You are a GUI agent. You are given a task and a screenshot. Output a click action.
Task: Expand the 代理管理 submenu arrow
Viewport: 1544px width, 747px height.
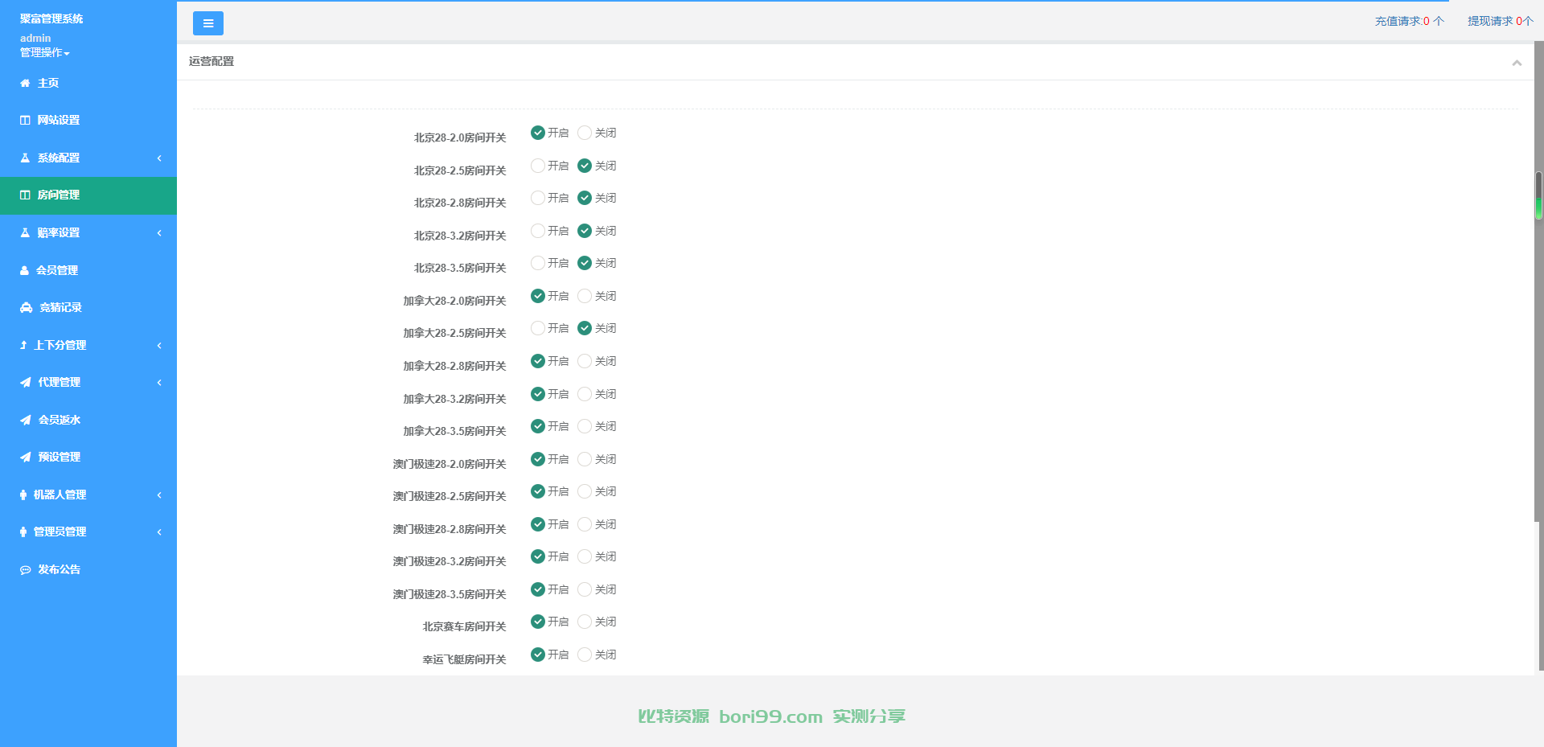point(159,382)
